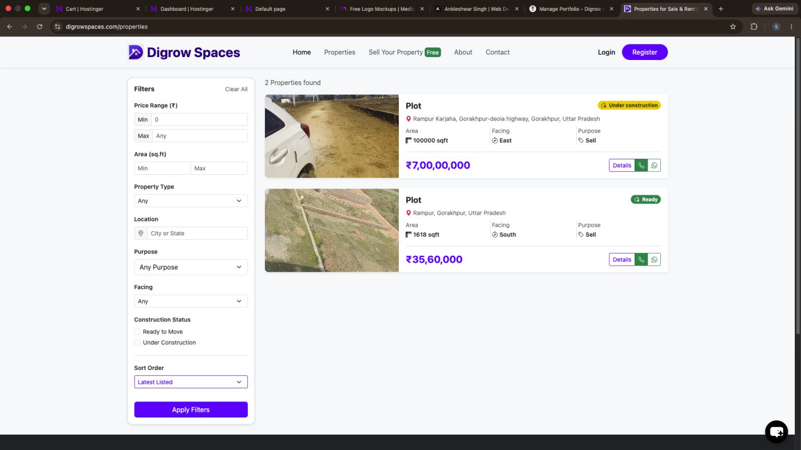The height and width of the screenshot is (450, 801).
Task: Open the South-facing plot photo
Action: click(332, 231)
